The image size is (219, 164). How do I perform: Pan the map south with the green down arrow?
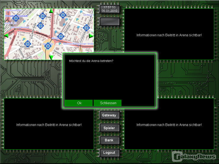coord(51,57)
